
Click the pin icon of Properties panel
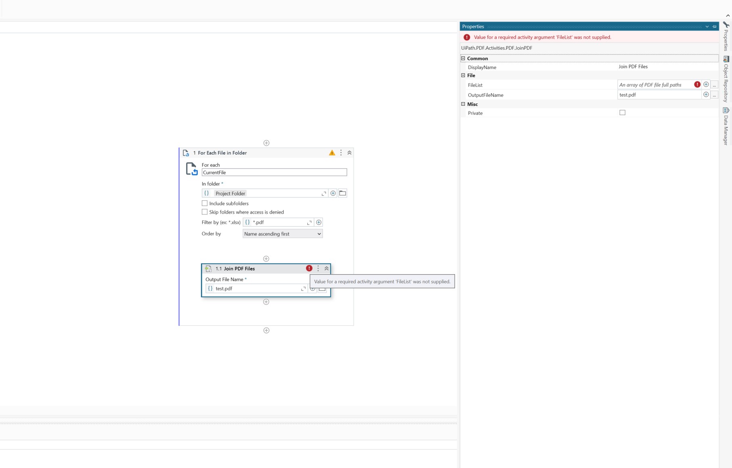[x=714, y=27]
